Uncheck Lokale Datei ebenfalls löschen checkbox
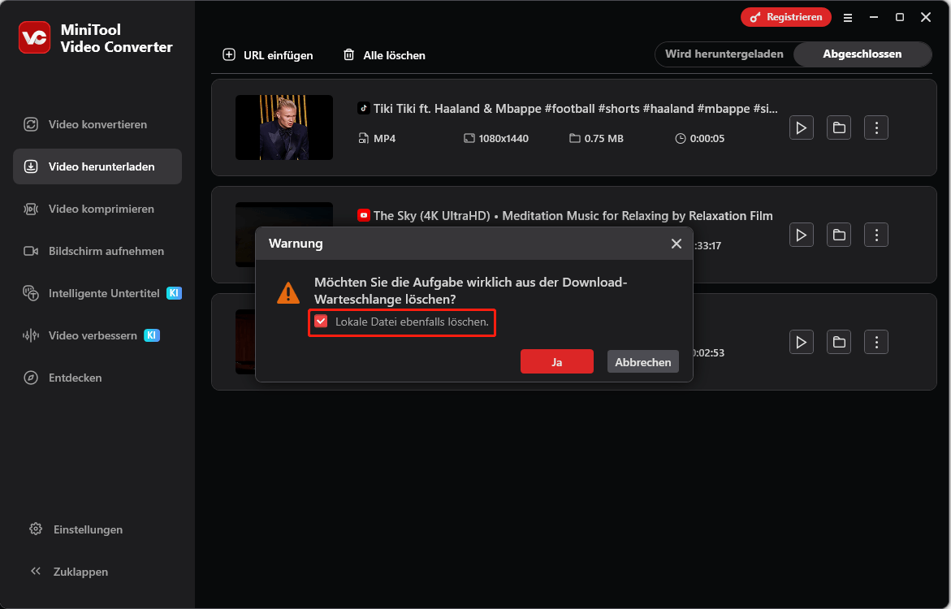This screenshot has height=609, width=951. [321, 322]
